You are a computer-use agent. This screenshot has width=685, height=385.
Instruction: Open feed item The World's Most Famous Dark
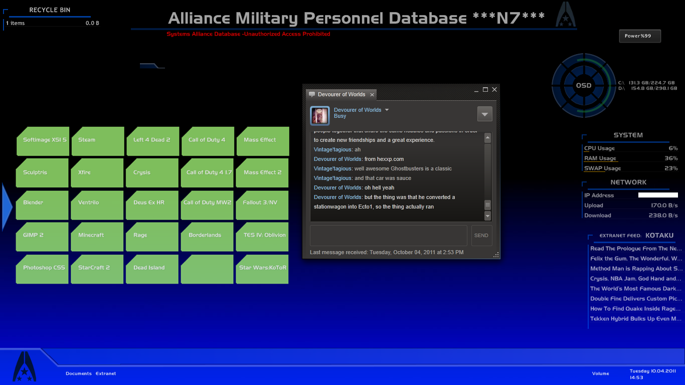[636, 289]
